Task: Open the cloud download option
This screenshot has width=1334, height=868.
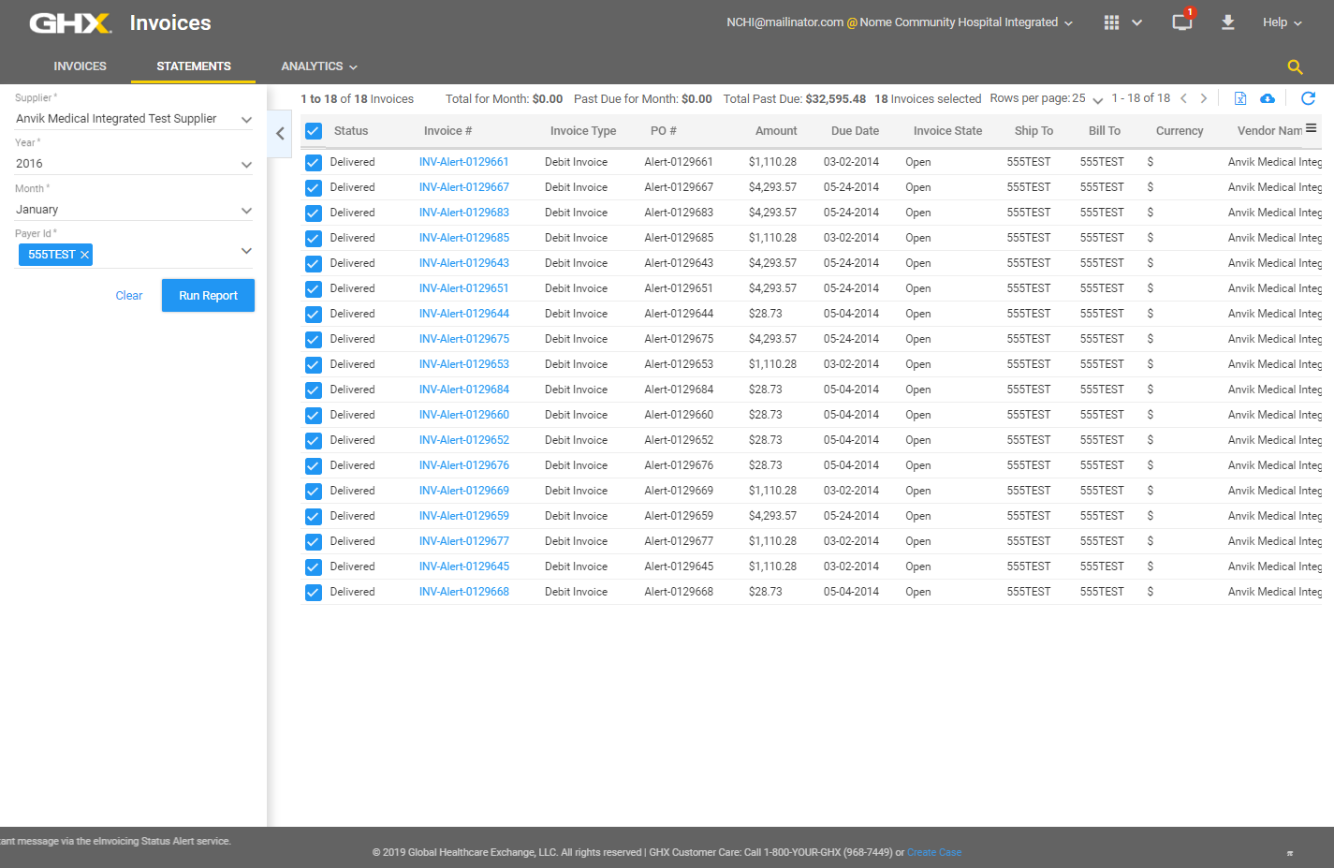Action: pos(1268,97)
